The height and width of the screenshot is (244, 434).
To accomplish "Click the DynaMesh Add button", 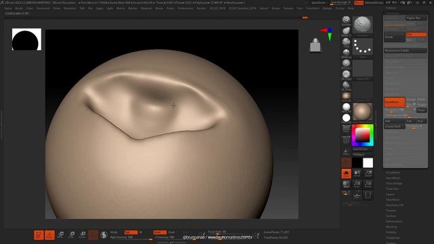I will coord(395,121).
